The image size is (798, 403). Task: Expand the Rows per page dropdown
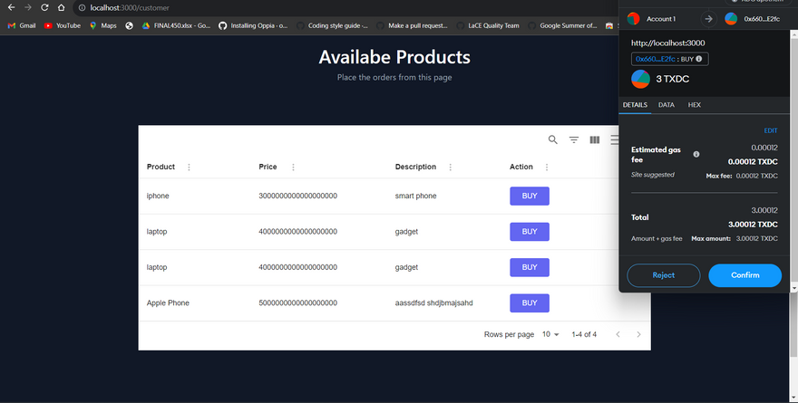550,335
